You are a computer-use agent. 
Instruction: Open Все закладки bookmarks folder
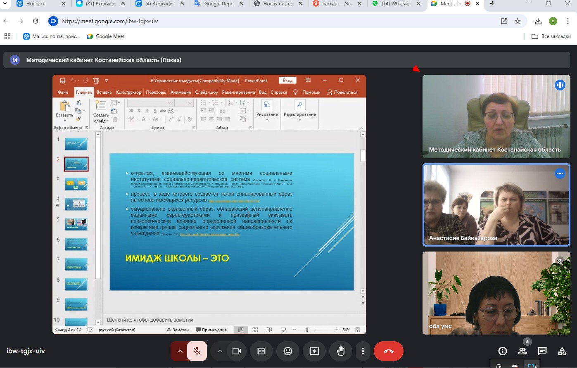[x=551, y=36]
